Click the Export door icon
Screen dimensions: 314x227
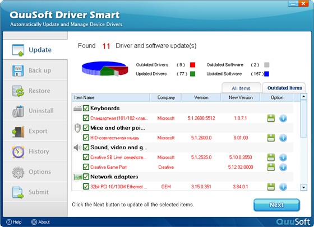pyautogui.click(x=18, y=131)
